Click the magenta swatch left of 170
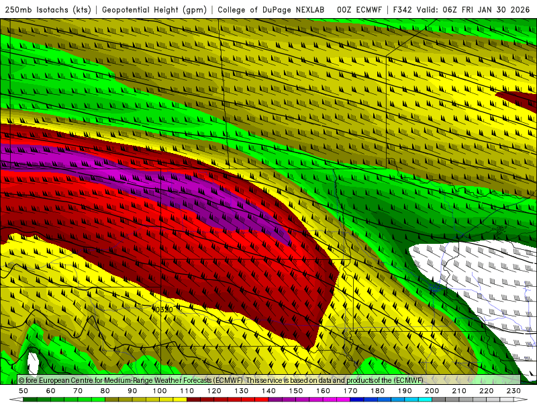This screenshot has height=403, width=537. (344, 400)
